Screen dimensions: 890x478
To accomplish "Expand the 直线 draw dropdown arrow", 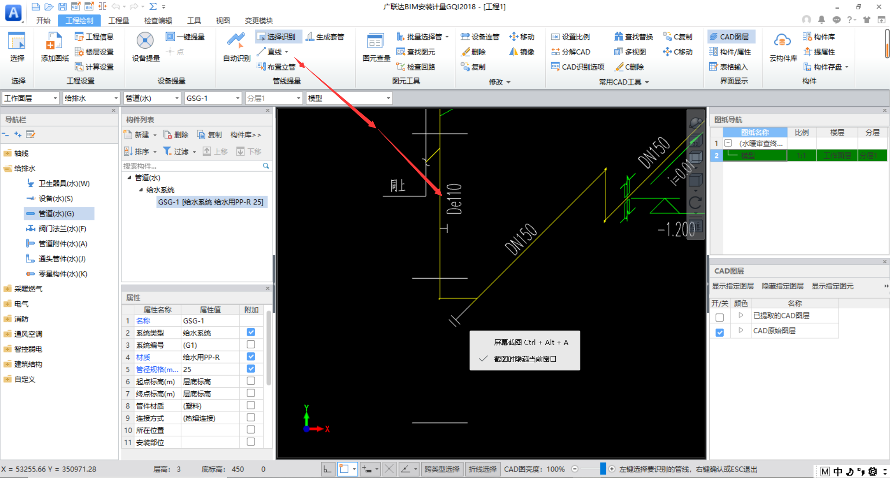I will pos(286,52).
